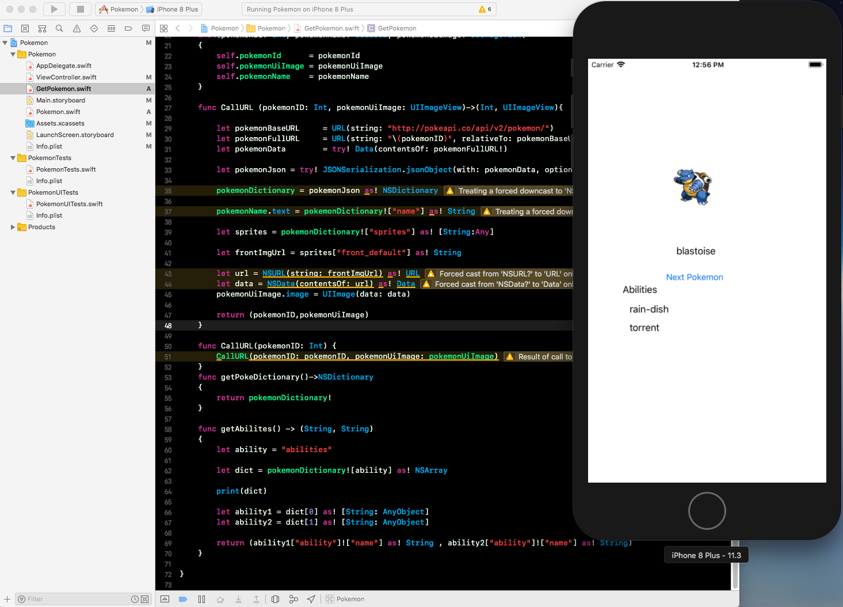Screen dimensions: 843x607
Task: Collapse the PokemonUITests group
Action: pos(13,192)
